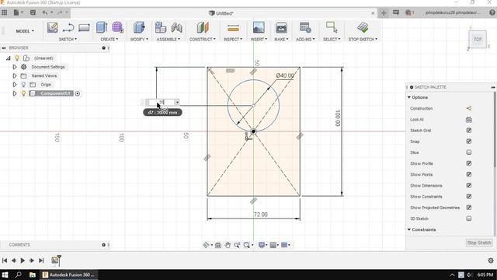Viewport: 497px width, 280px height.
Task: Click the Save icon in the top bar
Action: (x=33, y=12)
